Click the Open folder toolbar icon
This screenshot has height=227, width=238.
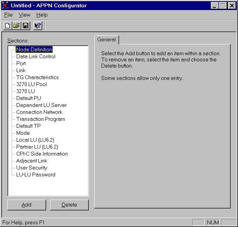(17, 26)
